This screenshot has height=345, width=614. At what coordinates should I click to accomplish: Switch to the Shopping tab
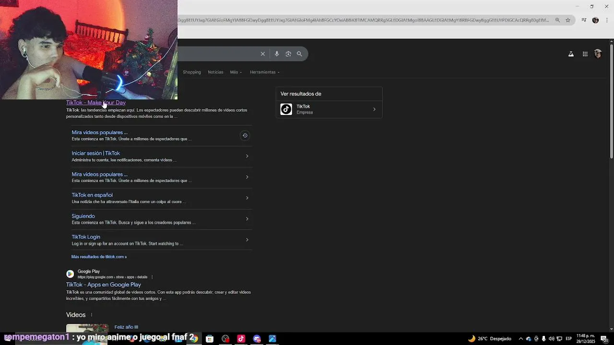[192, 72]
